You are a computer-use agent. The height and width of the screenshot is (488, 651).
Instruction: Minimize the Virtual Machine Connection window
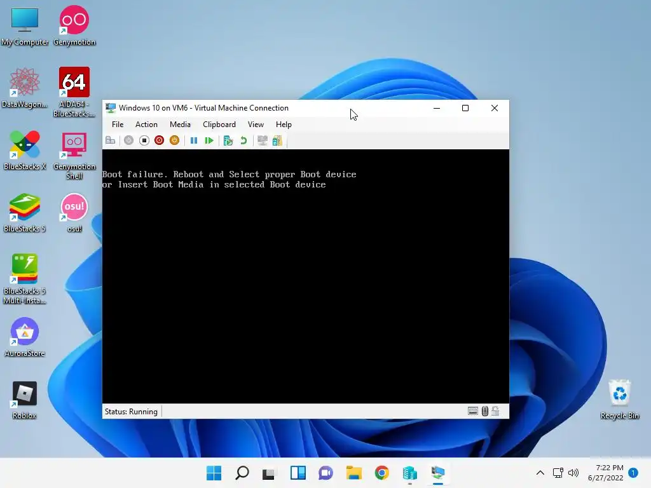pos(437,108)
